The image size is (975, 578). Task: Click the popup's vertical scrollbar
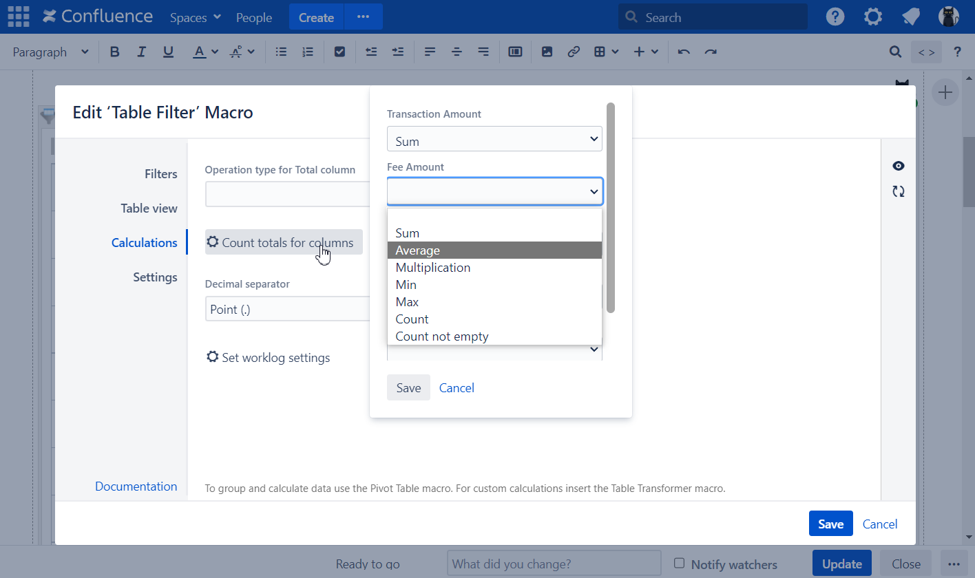(611, 206)
